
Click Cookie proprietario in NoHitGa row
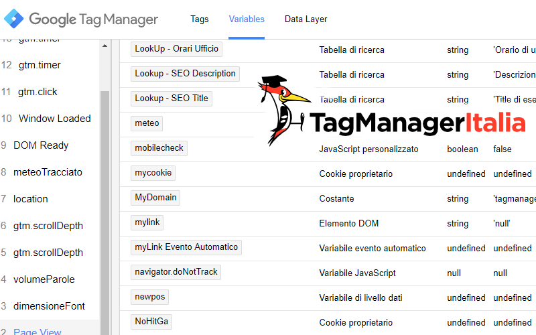pyautogui.click(x=356, y=322)
